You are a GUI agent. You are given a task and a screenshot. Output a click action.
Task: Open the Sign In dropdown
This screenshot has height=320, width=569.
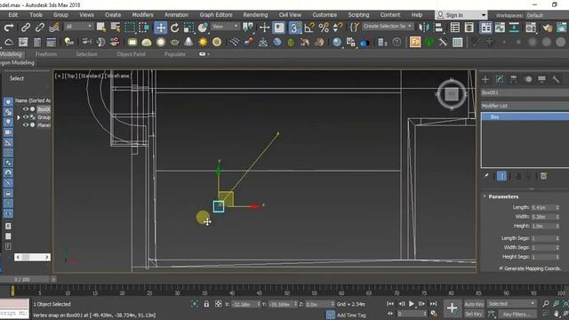tap(461, 15)
